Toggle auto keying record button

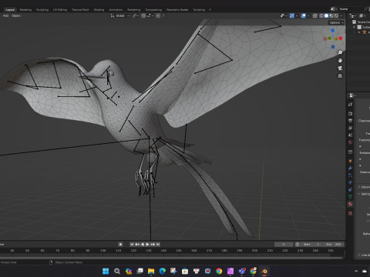point(120,245)
